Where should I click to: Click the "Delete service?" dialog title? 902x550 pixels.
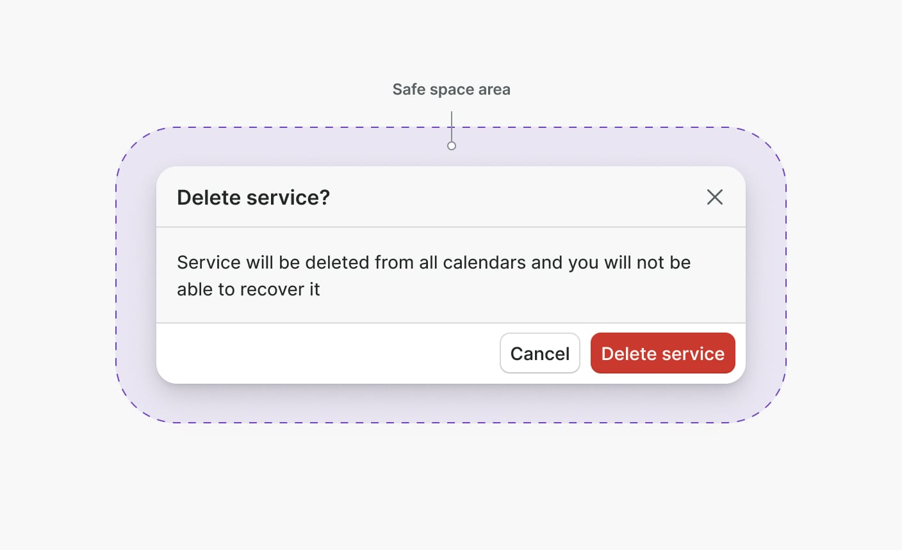(x=253, y=198)
